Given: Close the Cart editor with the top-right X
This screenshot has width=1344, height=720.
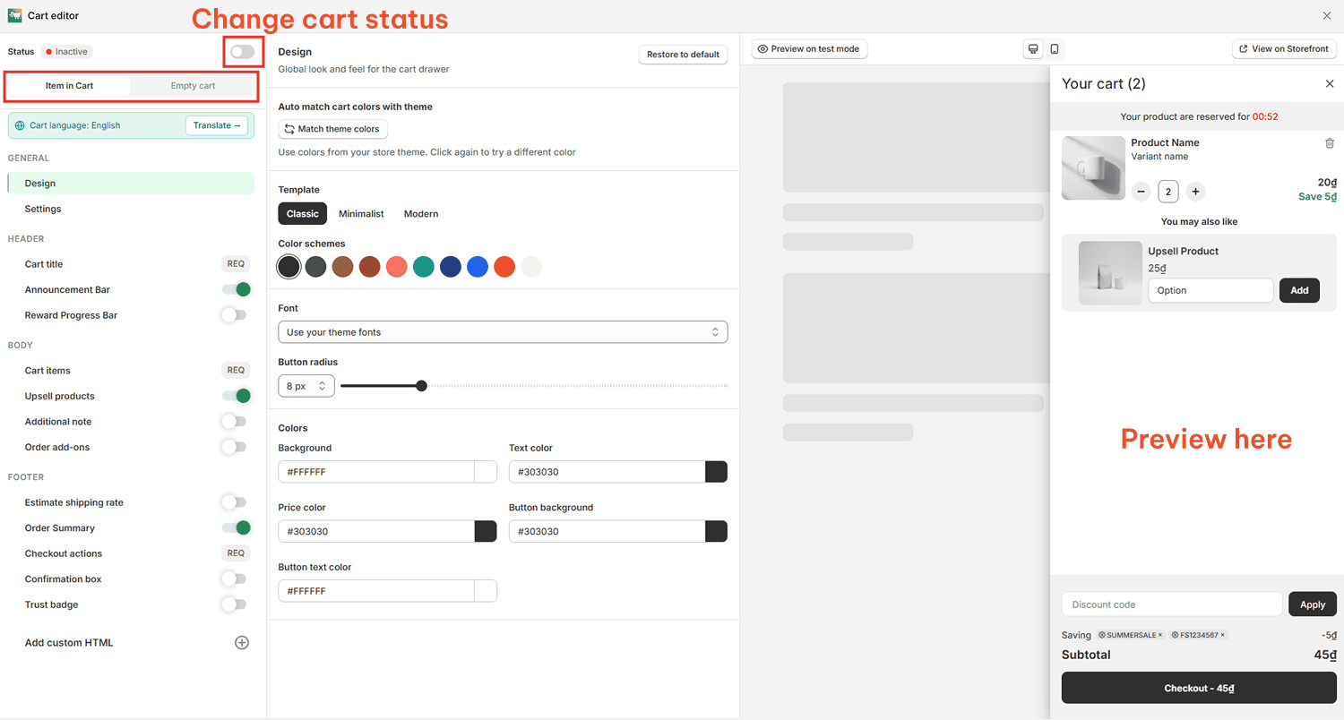Looking at the screenshot, I should pyautogui.click(x=1327, y=15).
